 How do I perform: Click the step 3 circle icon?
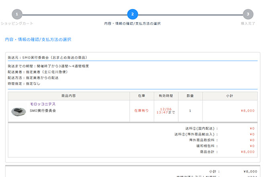(248, 14)
